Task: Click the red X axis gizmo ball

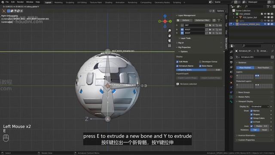Action: [x=165, y=22]
